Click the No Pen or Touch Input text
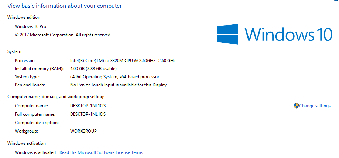 (118, 85)
